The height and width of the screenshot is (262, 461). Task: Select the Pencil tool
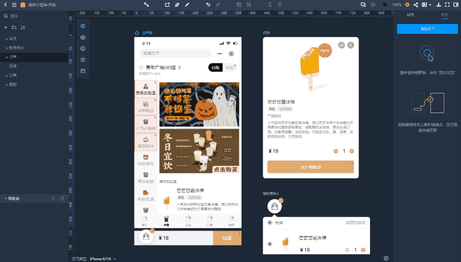pos(187,5)
